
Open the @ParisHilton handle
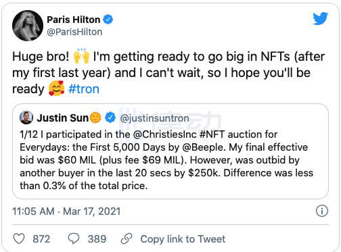click(74, 32)
